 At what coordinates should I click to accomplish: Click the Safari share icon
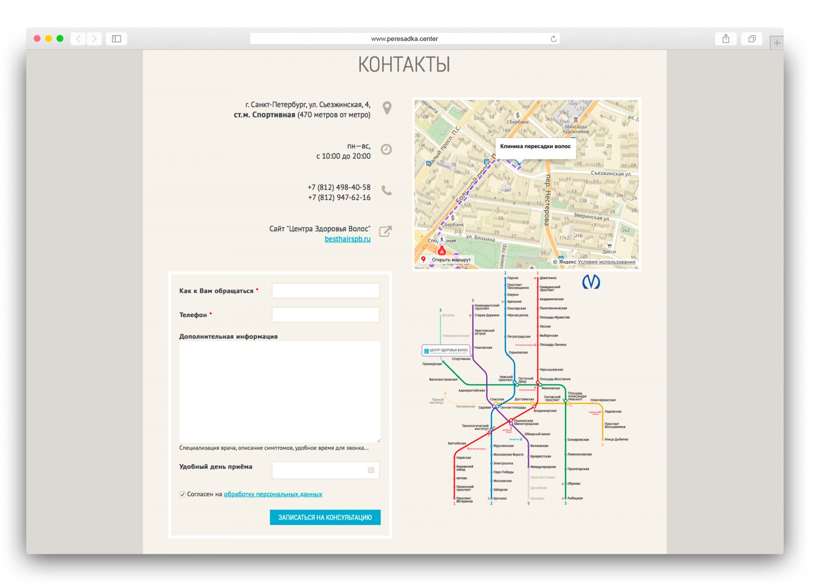[726, 39]
